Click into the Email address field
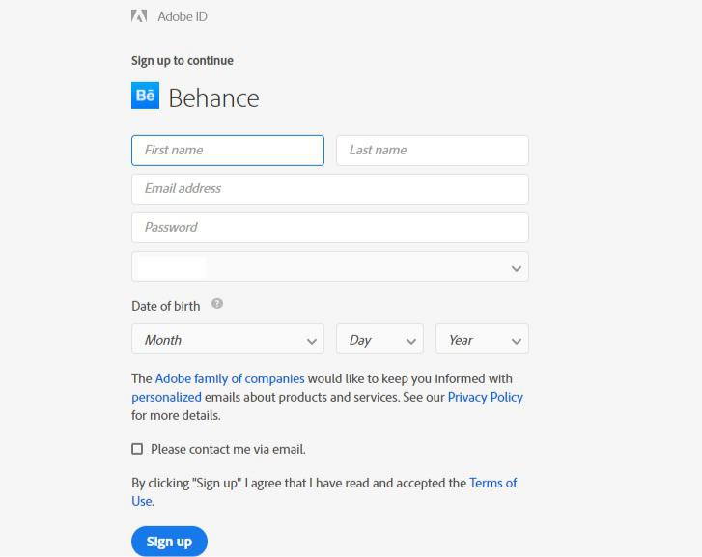702x557 pixels. coord(330,189)
